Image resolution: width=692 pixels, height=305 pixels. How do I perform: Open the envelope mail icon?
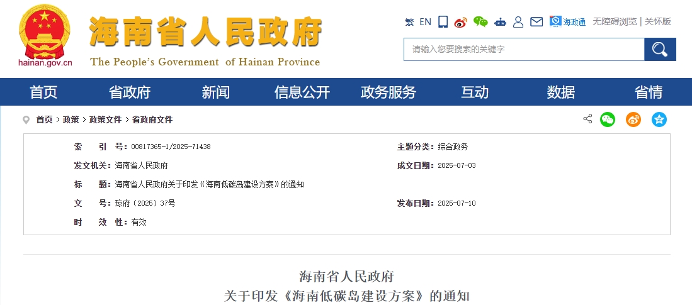[536, 22]
